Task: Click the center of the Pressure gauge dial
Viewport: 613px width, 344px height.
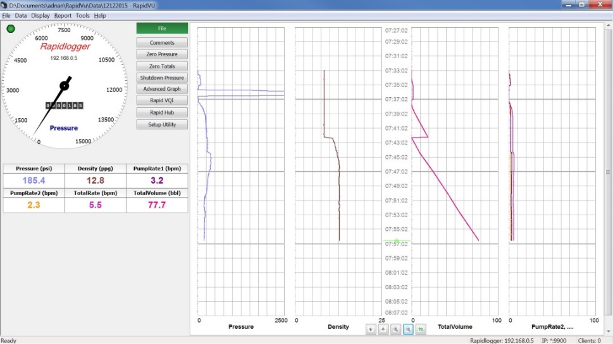Action: tap(64, 86)
